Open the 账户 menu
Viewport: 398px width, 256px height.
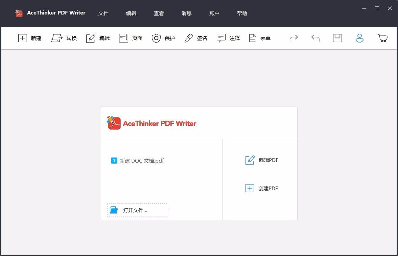[x=214, y=13]
